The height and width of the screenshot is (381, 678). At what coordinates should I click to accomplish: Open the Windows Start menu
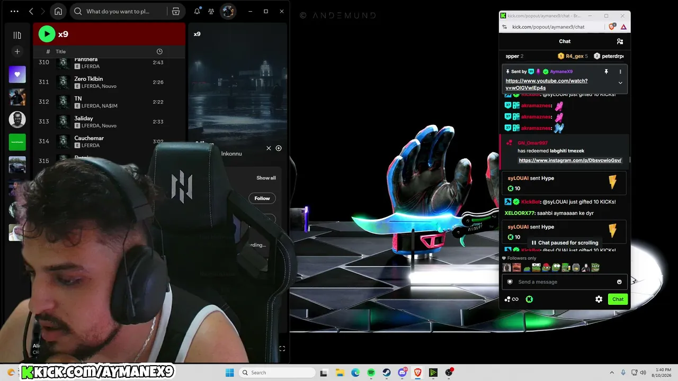(x=229, y=373)
